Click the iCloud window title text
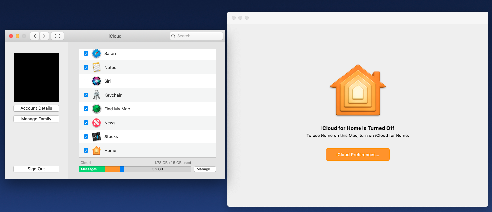The image size is (492, 212). pos(115,36)
